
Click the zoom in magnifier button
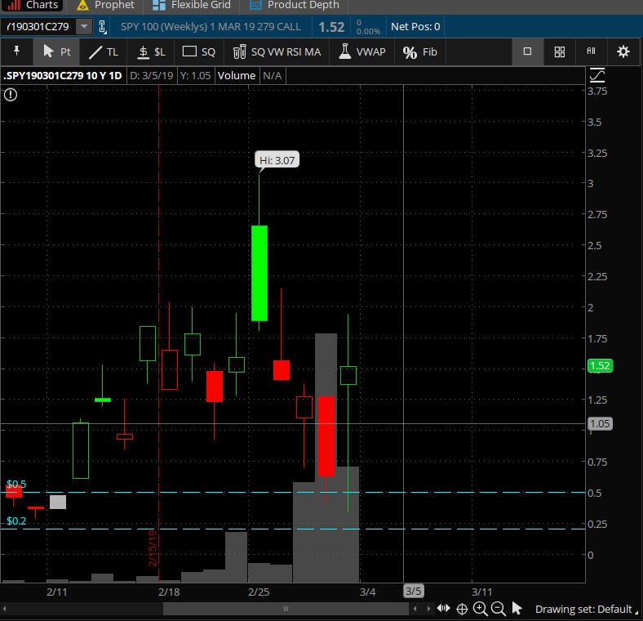pyautogui.click(x=480, y=609)
